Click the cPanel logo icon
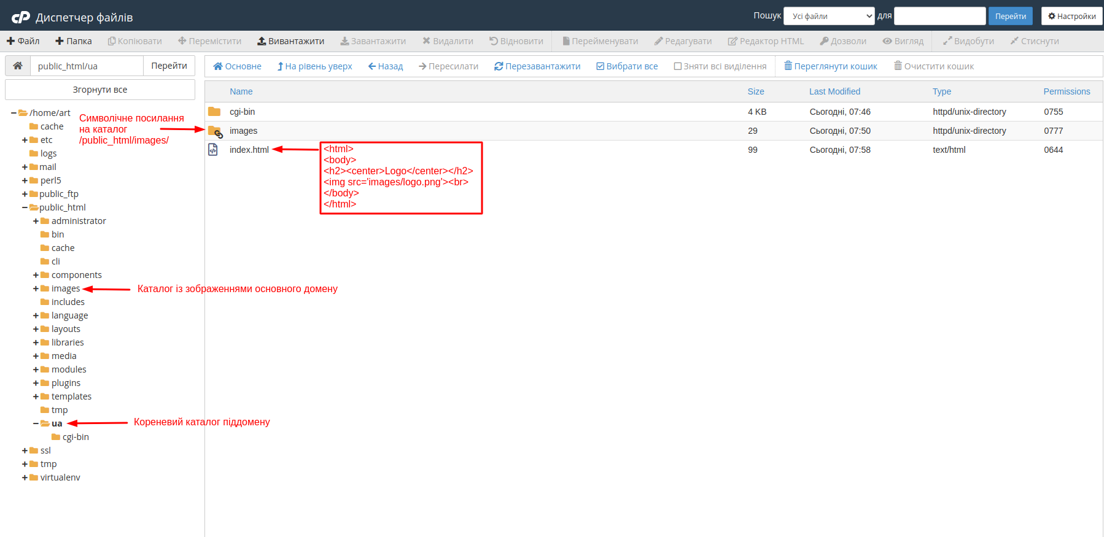The height and width of the screenshot is (537, 1104). pos(21,17)
